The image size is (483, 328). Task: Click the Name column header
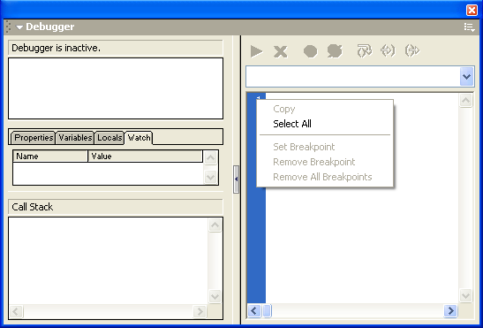(50, 156)
